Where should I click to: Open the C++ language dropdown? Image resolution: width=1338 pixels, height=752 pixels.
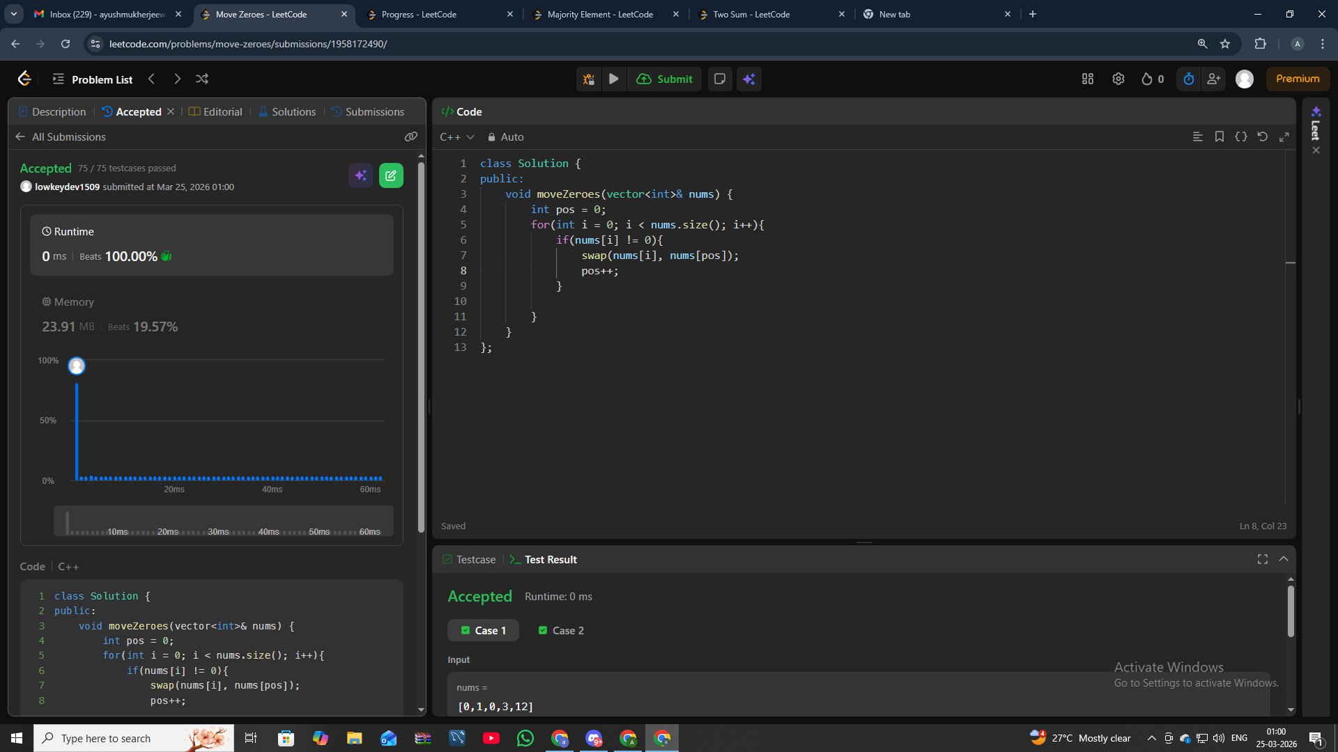(456, 137)
